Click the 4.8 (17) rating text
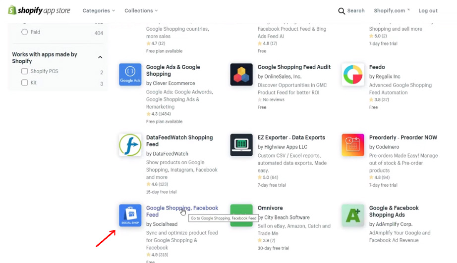 [x=267, y=44]
